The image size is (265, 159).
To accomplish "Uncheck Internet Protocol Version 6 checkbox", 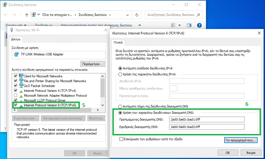I will point(16,105).
